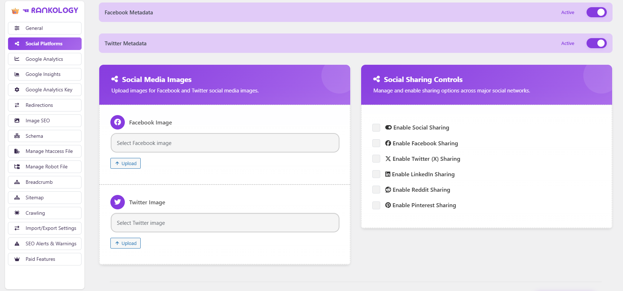Click the Twitter bird icon beside Twitter Image
The image size is (623, 291).
[118, 202]
